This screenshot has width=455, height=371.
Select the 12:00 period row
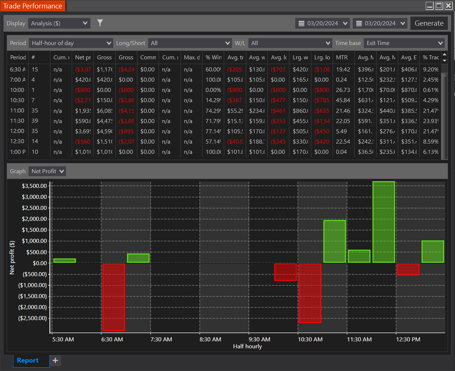click(224, 131)
